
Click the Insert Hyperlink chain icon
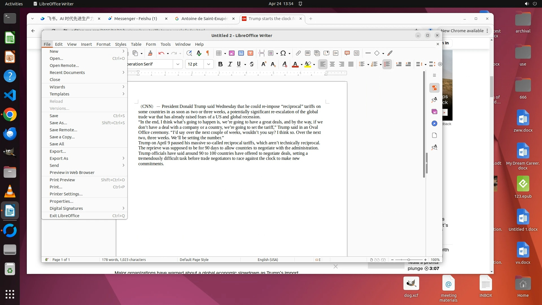pyautogui.click(x=298, y=53)
